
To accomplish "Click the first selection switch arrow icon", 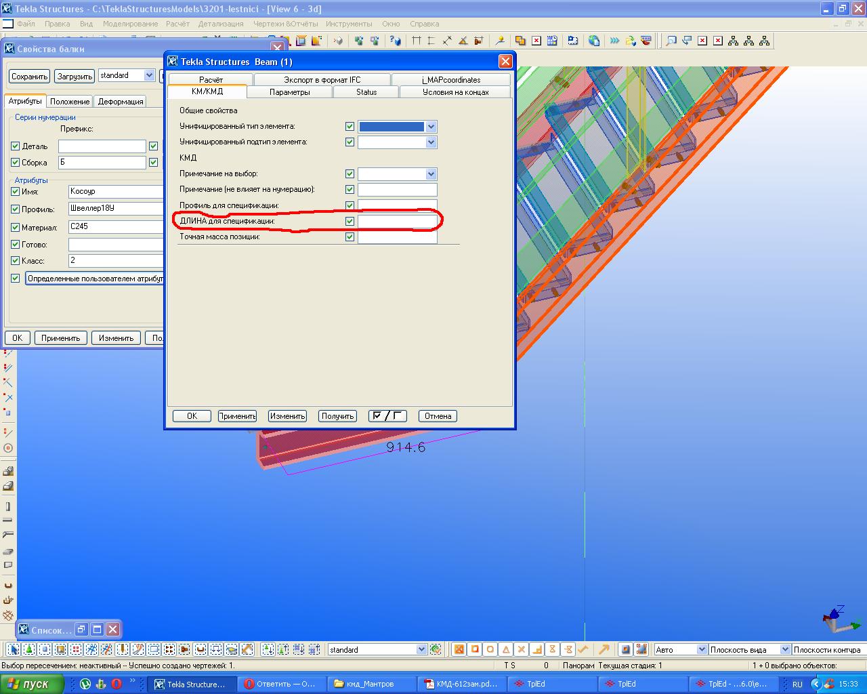I will click(x=14, y=649).
